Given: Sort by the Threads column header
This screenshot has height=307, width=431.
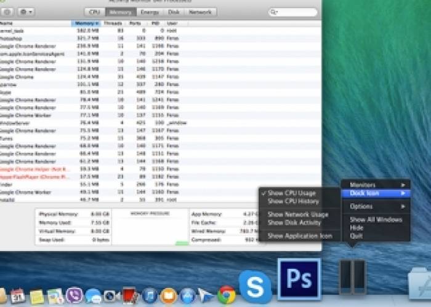Looking at the screenshot, I should 113,23.
